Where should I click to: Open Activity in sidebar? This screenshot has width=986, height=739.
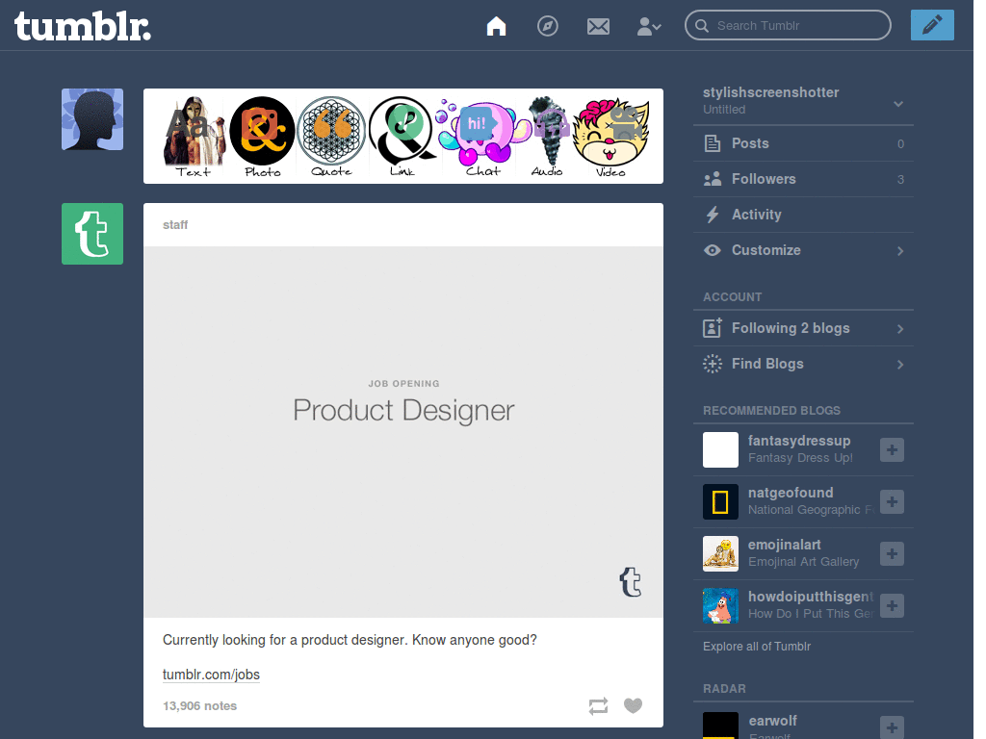[803, 215]
